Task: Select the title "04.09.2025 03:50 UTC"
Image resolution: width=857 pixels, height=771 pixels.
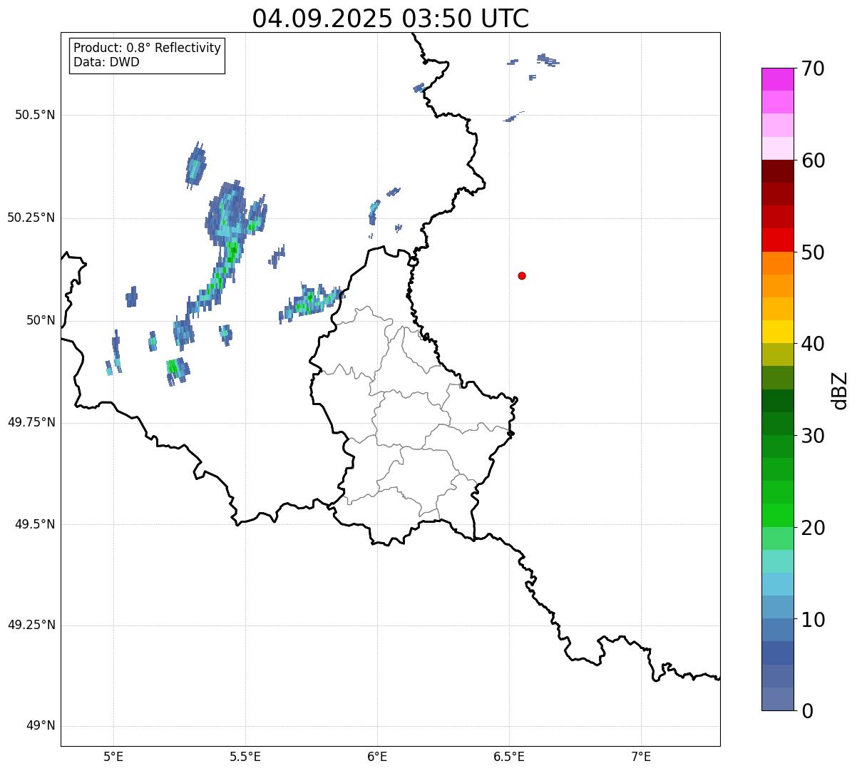Action: (x=391, y=18)
